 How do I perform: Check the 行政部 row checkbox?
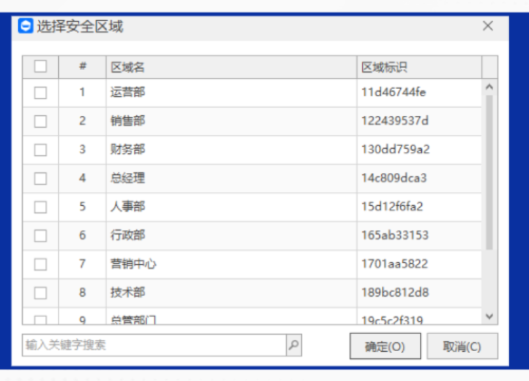click(41, 236)
